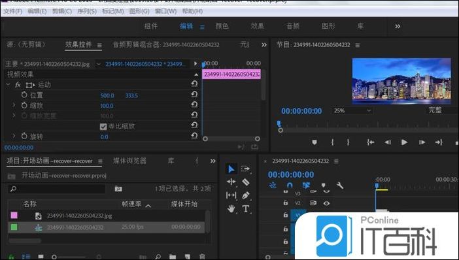Sort by 帧速率 column arrow
This screenshot has height=260, width=459.
click(148, 206)
